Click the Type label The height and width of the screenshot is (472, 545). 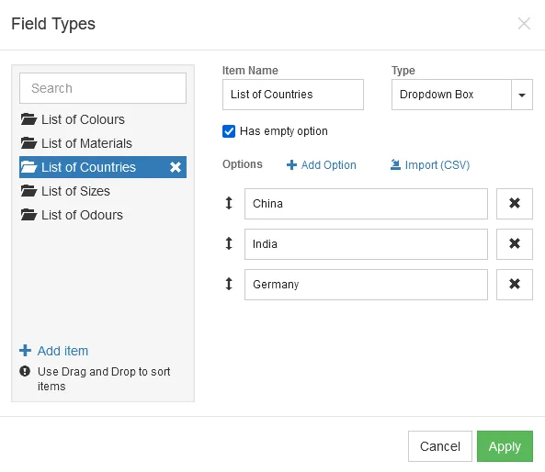(403, 71)
